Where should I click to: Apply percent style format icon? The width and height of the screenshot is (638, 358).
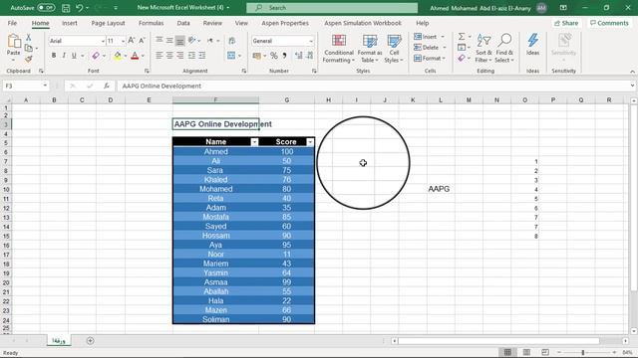[274, 56]
